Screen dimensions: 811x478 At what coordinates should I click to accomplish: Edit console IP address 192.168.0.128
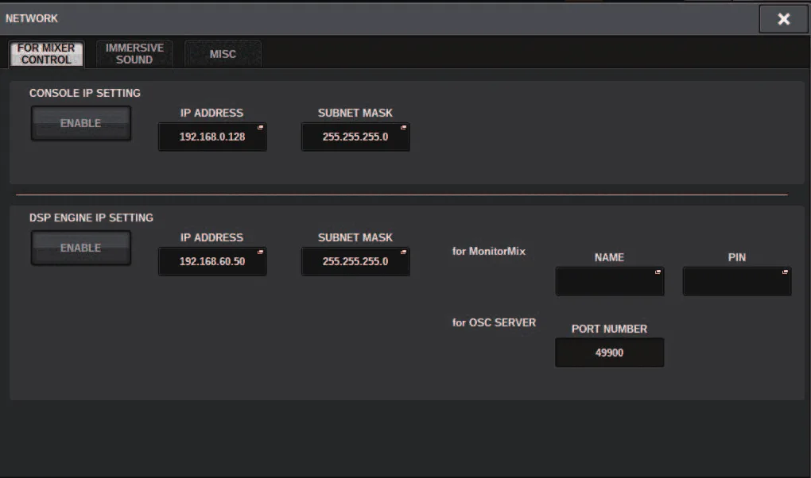(212, 137)
